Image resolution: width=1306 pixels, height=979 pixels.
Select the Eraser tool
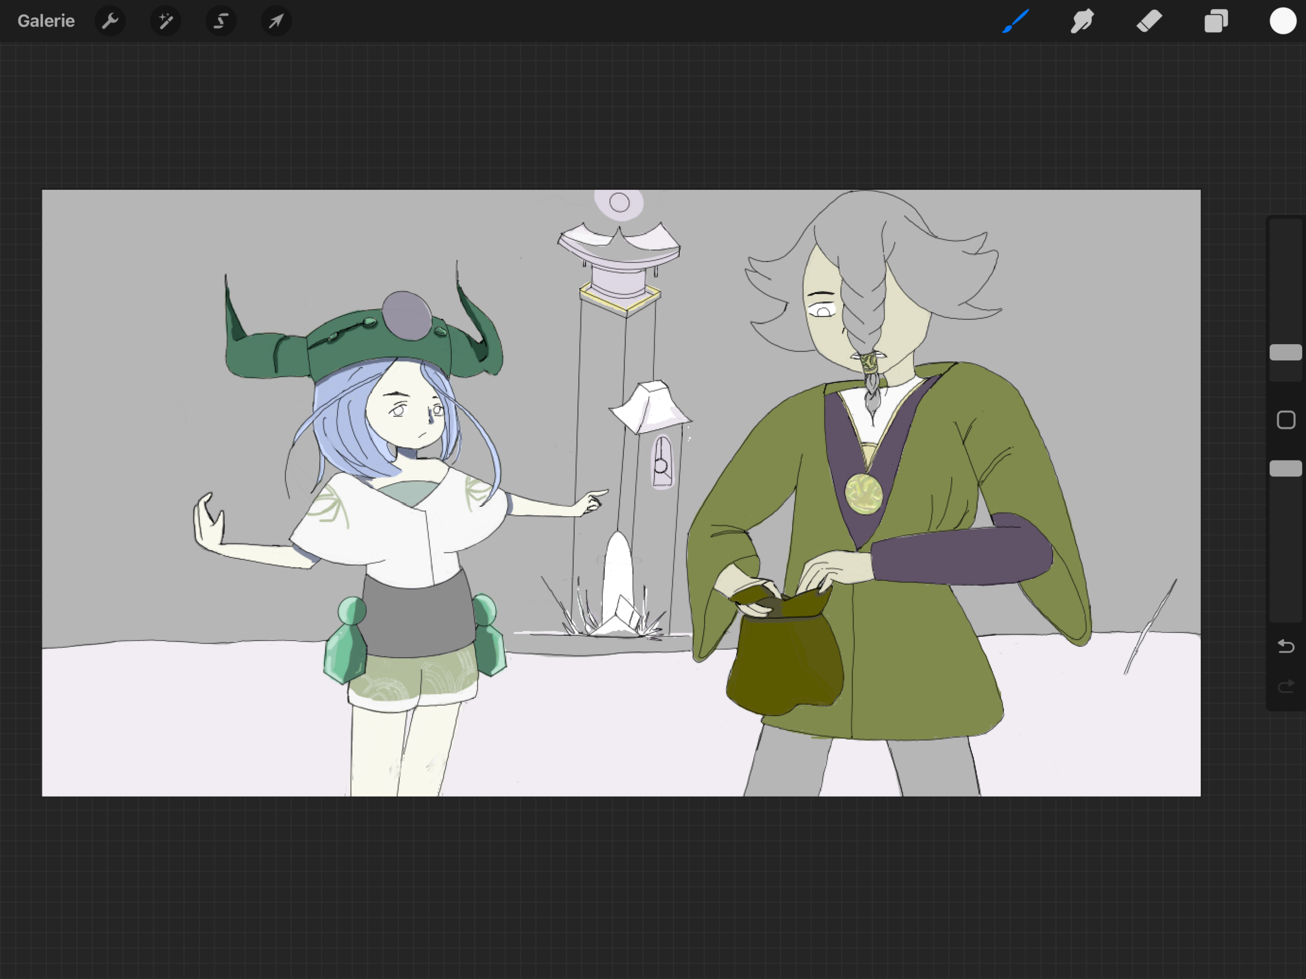coord(1149,21)
